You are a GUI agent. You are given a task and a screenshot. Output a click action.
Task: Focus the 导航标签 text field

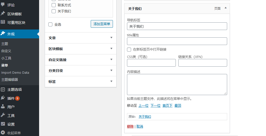click(x=177, y=26)
